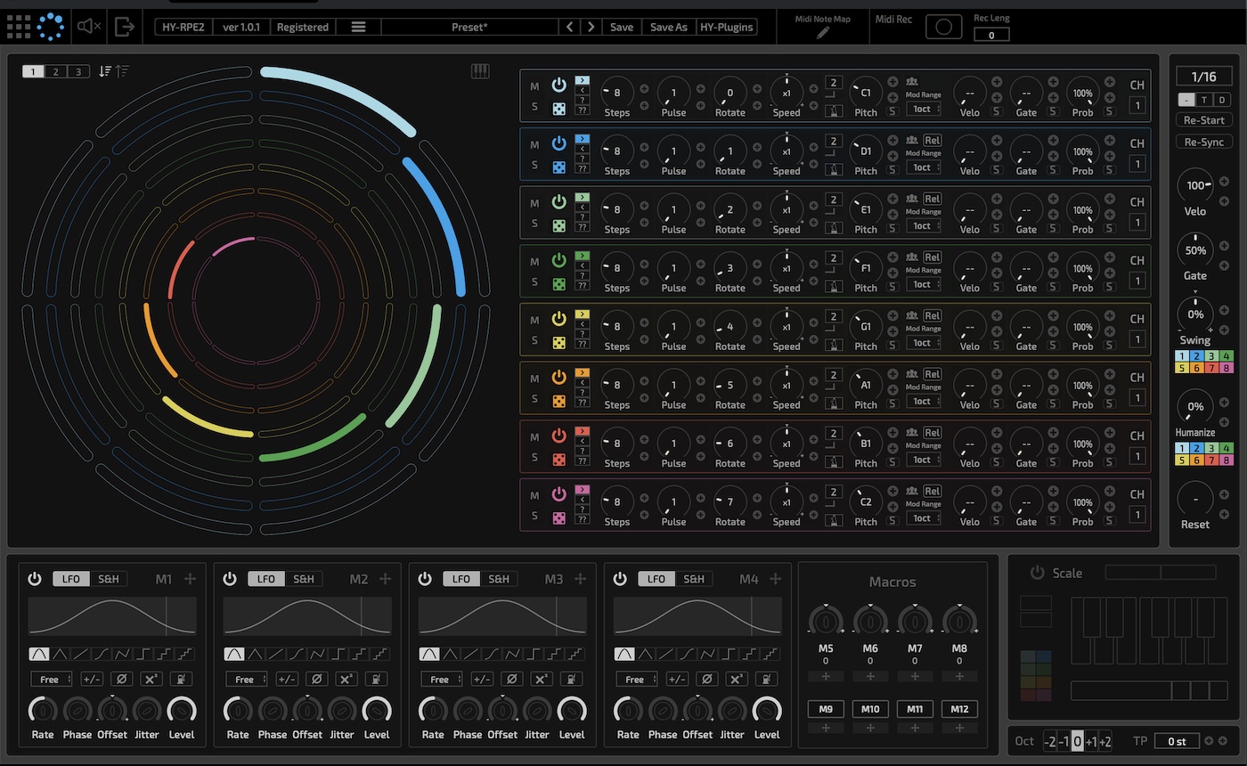Click the Rec Leng value field

point(991,35)
